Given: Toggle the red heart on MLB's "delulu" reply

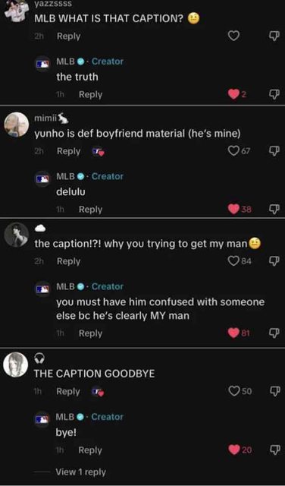Looking at the screenshot, I should 233,210.
